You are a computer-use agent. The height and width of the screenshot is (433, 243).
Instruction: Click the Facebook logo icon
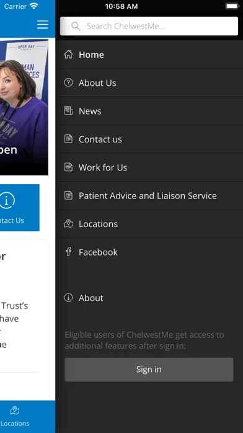[x=68, y=251]
